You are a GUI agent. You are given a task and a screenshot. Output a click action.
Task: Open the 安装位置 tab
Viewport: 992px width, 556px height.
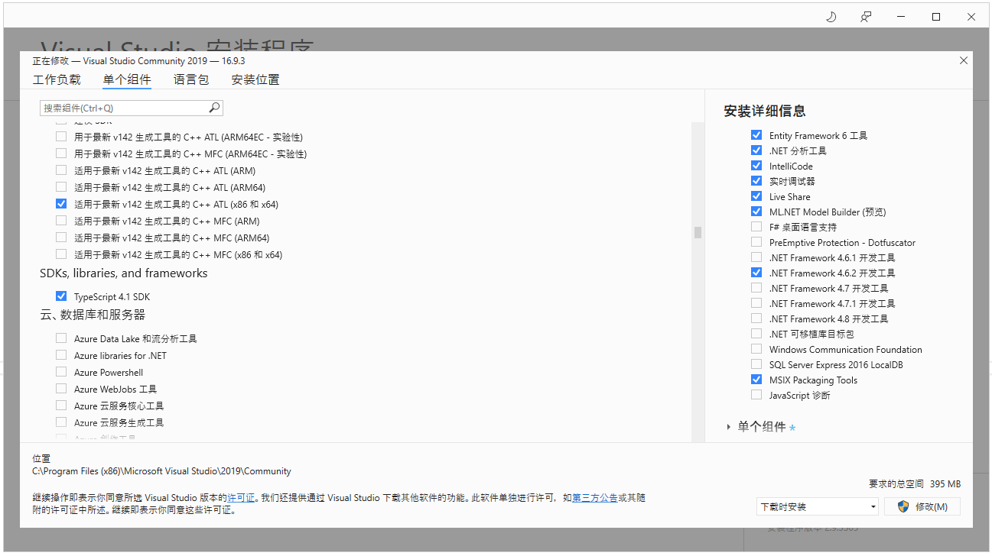(x=255, y=79)
